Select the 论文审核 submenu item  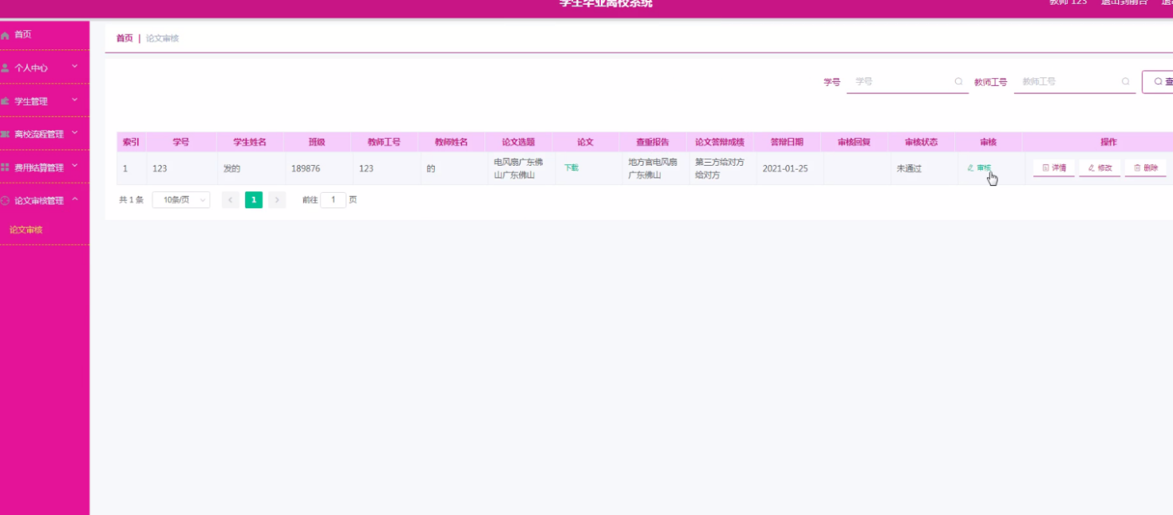26,230
